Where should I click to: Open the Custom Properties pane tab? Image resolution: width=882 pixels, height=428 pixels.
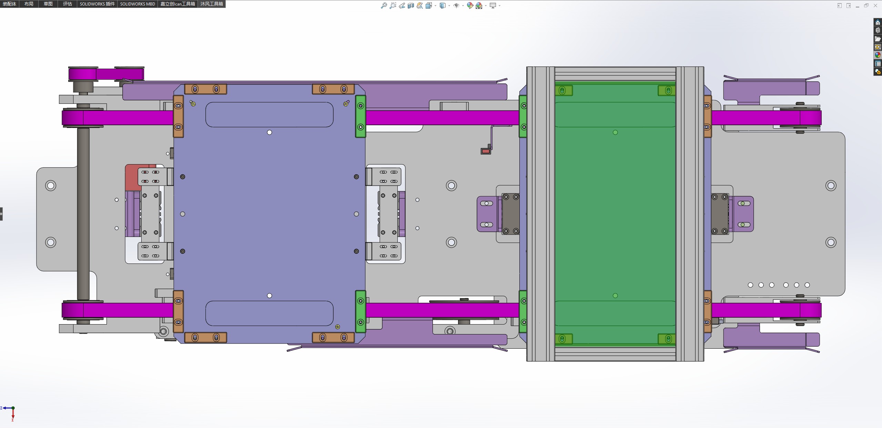[x=878, y=63]
